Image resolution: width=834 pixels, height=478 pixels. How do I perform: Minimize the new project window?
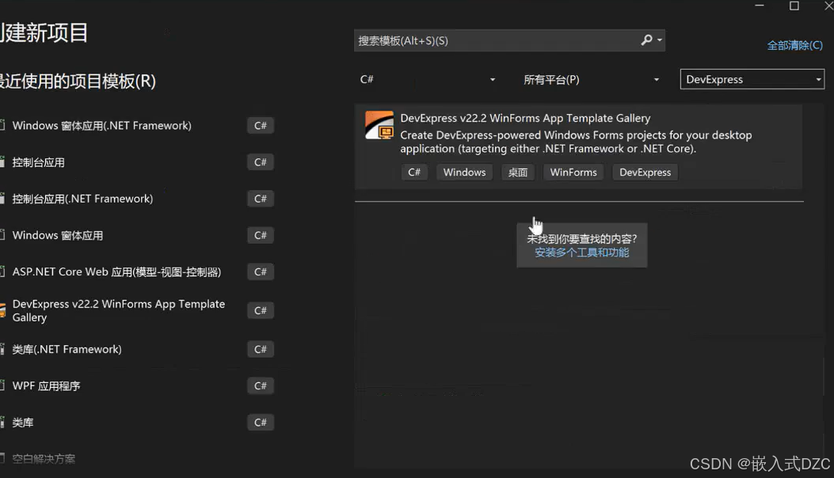coord(760,6)
